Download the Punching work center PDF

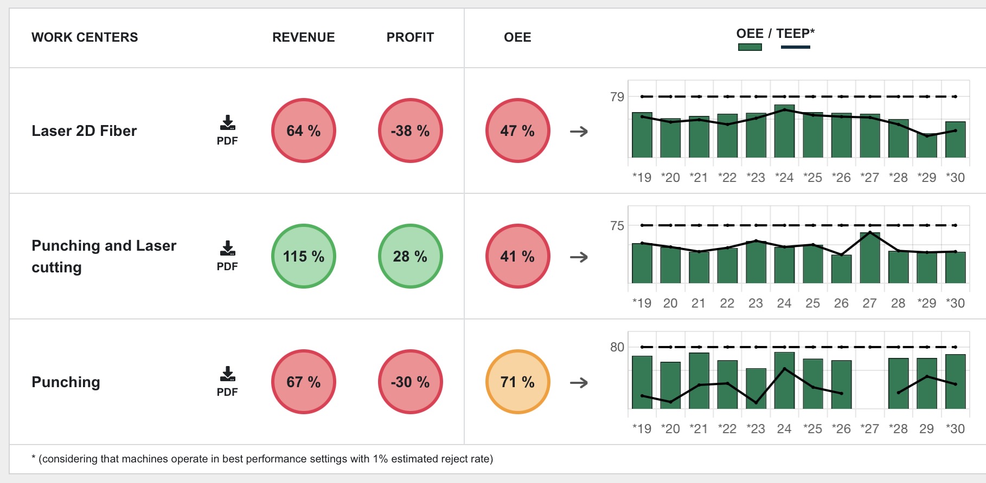(227, 381)
